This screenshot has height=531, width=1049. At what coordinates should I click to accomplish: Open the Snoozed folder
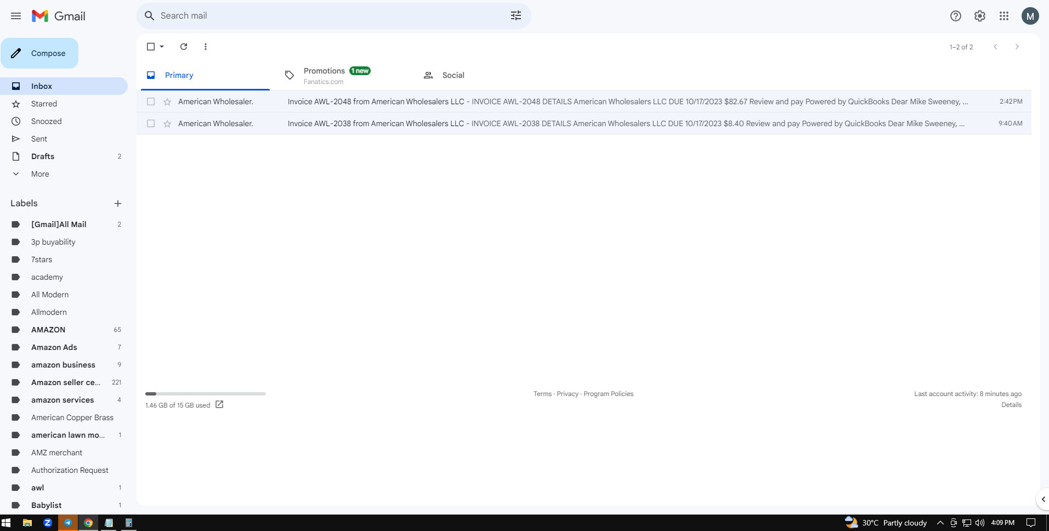pyautogui.click(x=64, y=121)
